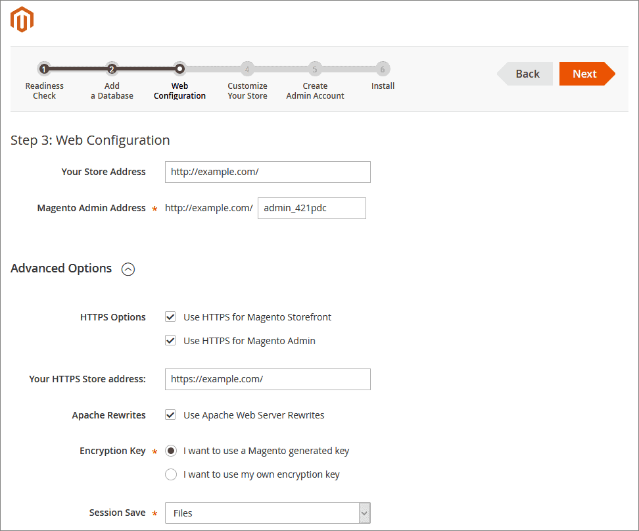This screenshot has height=531, width=639.
Task: Select step 4 Customize Your Store circle
Action: (x=247, y=69)
